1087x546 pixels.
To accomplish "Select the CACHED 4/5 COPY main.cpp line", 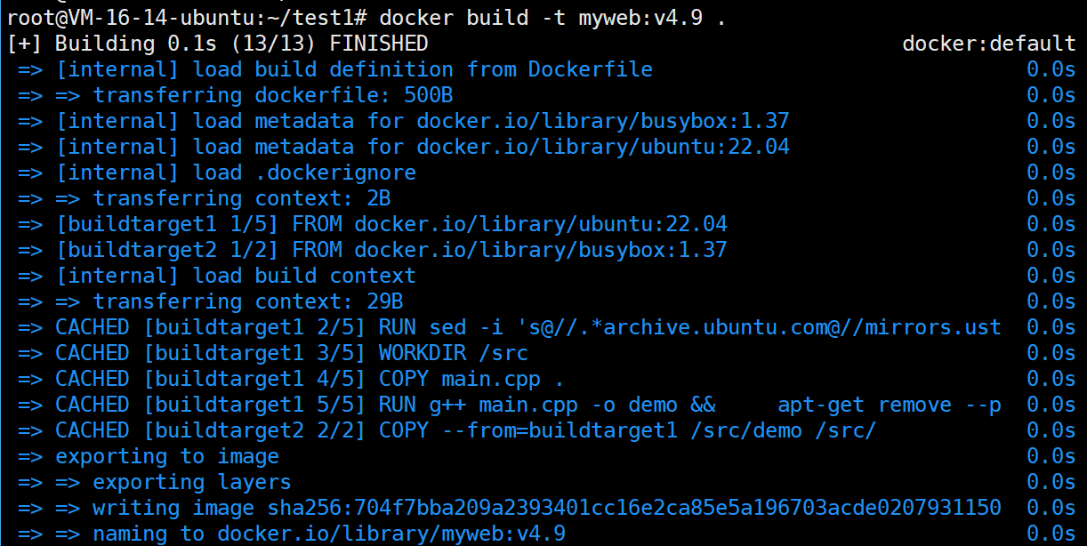I will pyautogui.click(x=292, y=379).
